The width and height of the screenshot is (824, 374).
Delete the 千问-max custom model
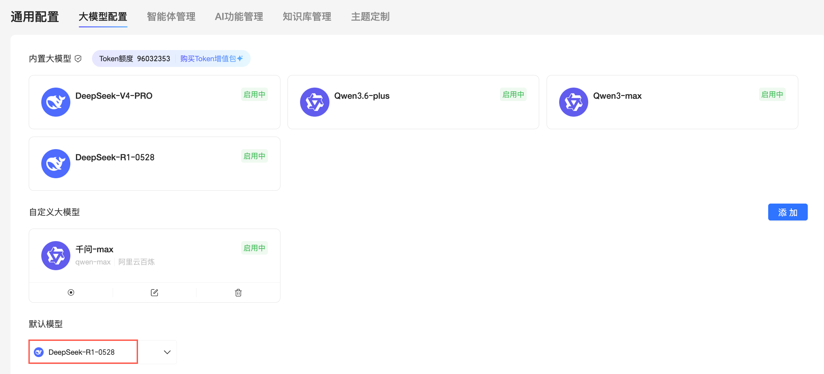[x=238, y=293]
